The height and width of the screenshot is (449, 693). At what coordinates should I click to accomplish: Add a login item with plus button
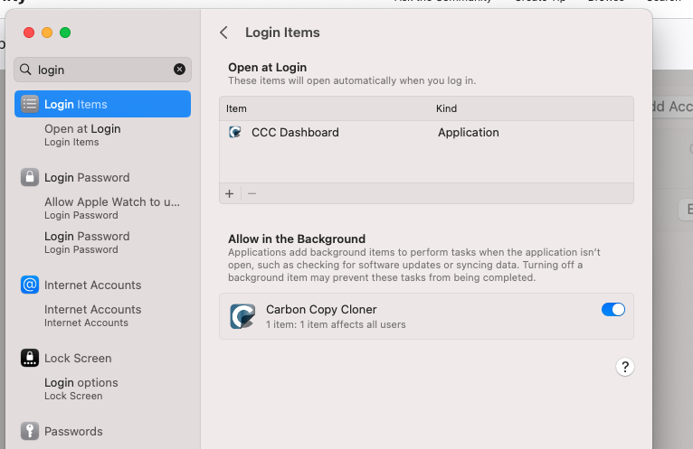(x=229, y=193)
